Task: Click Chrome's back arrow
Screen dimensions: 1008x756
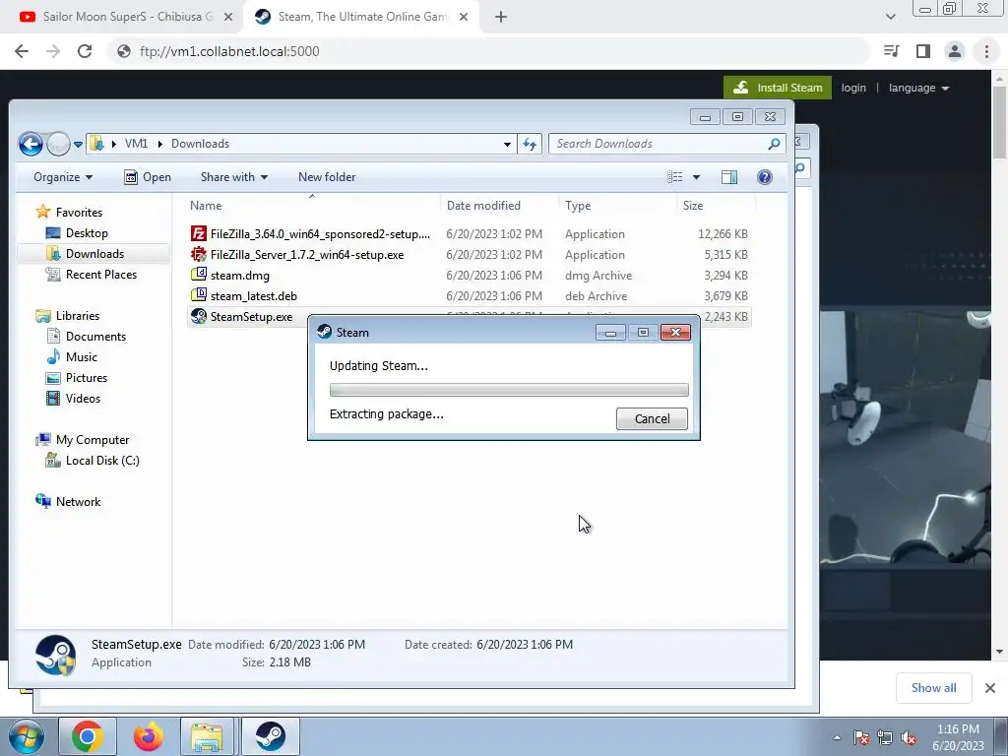Action: tap(22, 51)
